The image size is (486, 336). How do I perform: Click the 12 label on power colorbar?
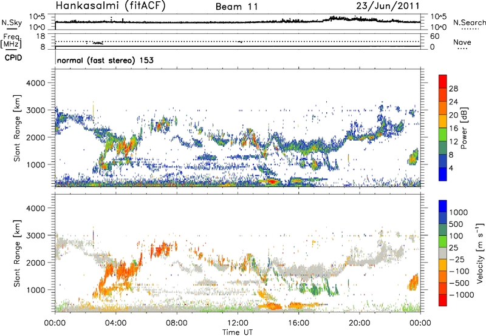pyautogui.click(x=453, y=142)
